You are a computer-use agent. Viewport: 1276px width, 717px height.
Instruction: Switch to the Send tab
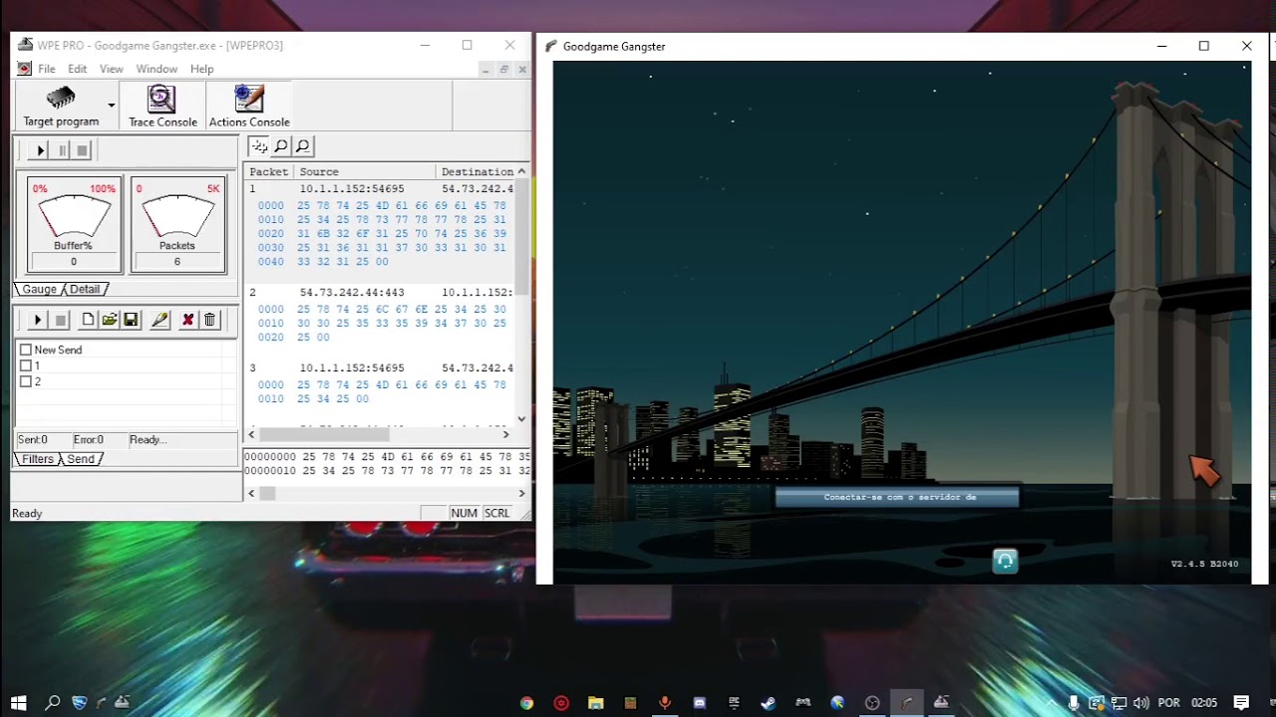(x=81, y=459)
